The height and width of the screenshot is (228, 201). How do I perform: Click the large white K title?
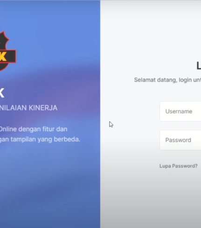click(x=2, y=93)
